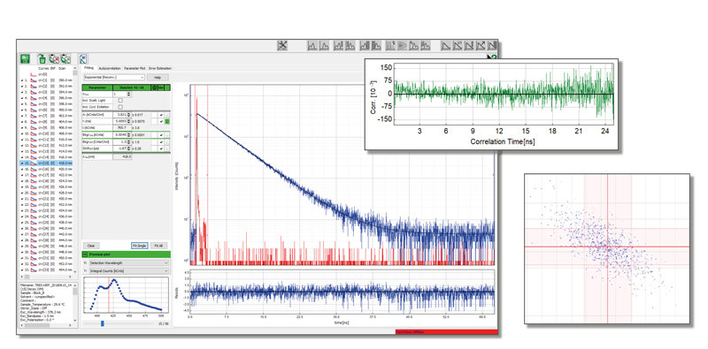This screenshot has width=708, height=349.
Task: Click ellipsis button in Bkgr Dec row
Action: pos(167,135)
